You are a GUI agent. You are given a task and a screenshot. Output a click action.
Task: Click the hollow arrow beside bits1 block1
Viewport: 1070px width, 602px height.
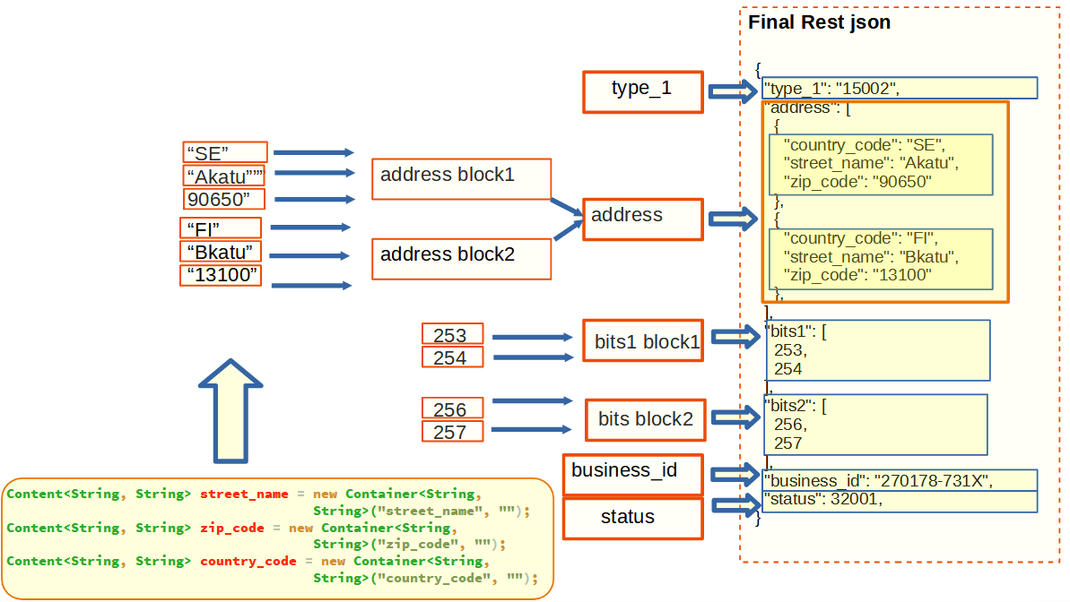point(735,337)
